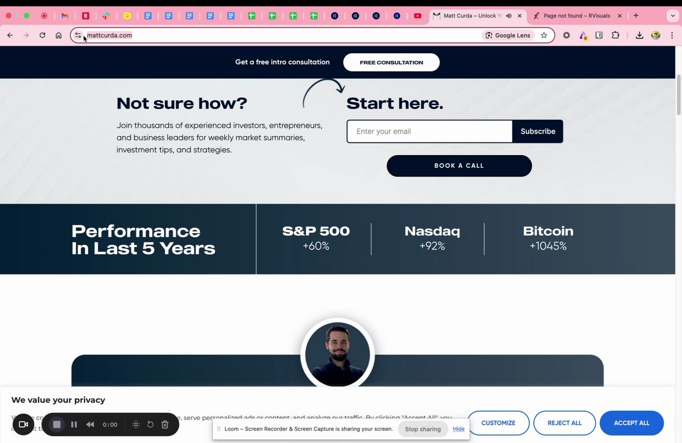Open the browser Downloads icon

[x=639, y=35]
